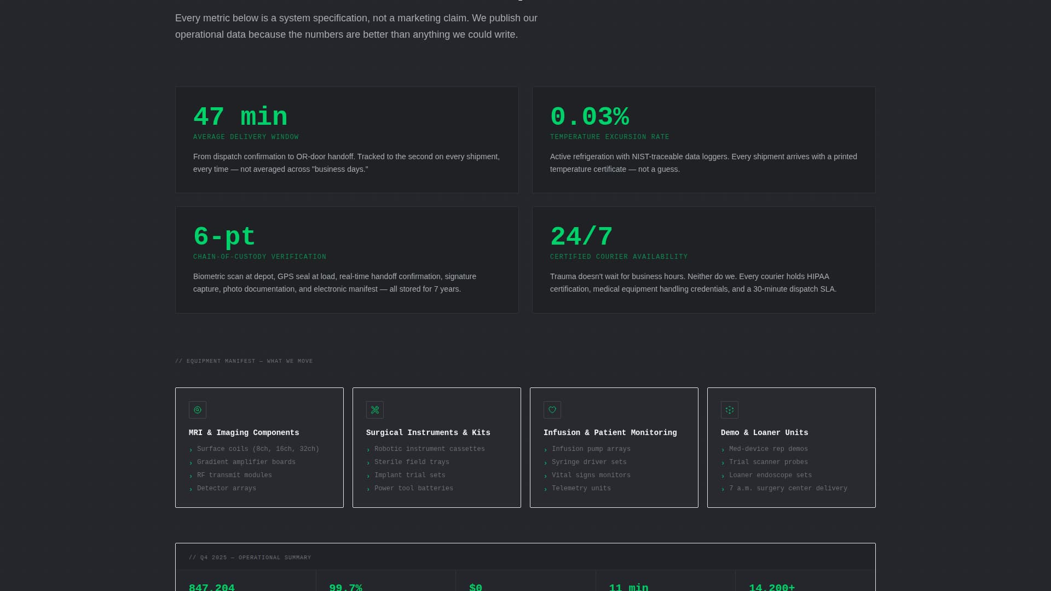Click the AVERAGE DELIVERY WINDOW label
The width and height of the screenshot is (1051, 591).
[x=246, y=137]
